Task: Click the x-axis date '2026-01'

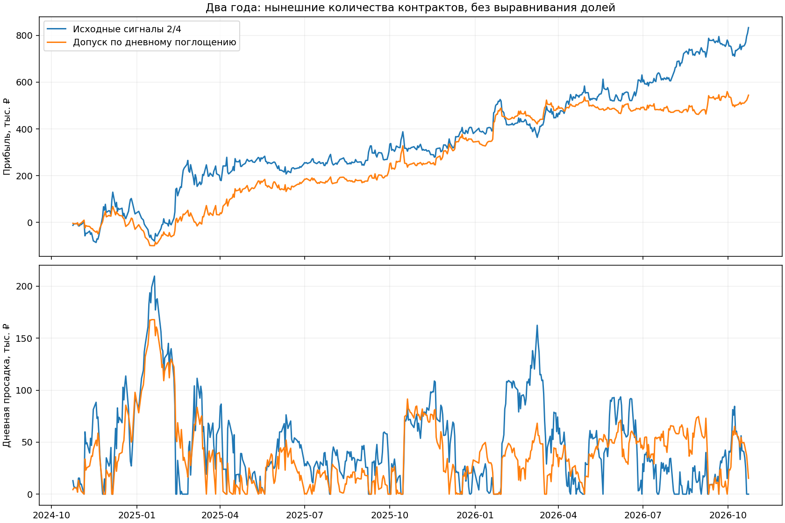Action: pos(475,515)
